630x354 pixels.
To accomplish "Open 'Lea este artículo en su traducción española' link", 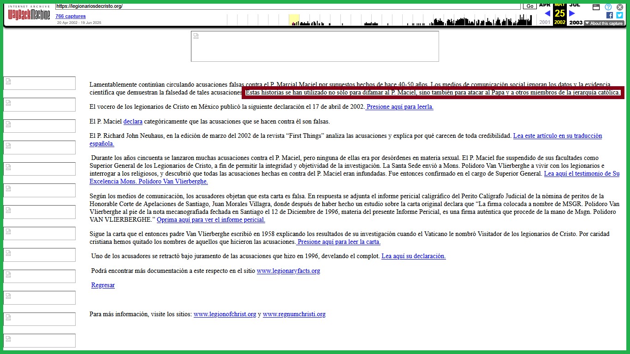I will (346, 140).
